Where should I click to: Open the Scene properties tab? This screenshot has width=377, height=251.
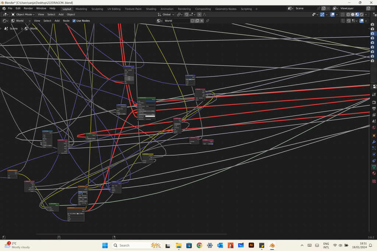click(374, 121)
